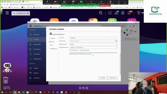Click the LXD-Container info banner button
The height and width of the screenshot is (94, 167).
(114, 26)
